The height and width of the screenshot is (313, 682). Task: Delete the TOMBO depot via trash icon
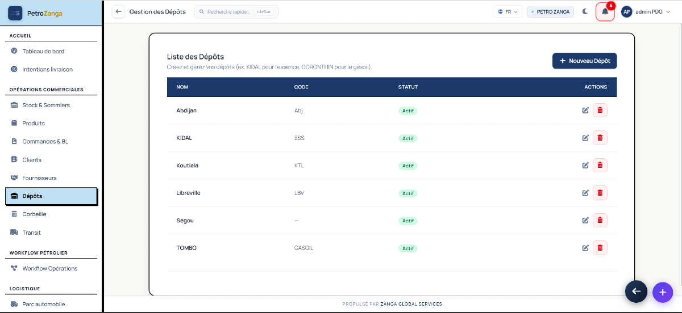click(x=600, y=248)
